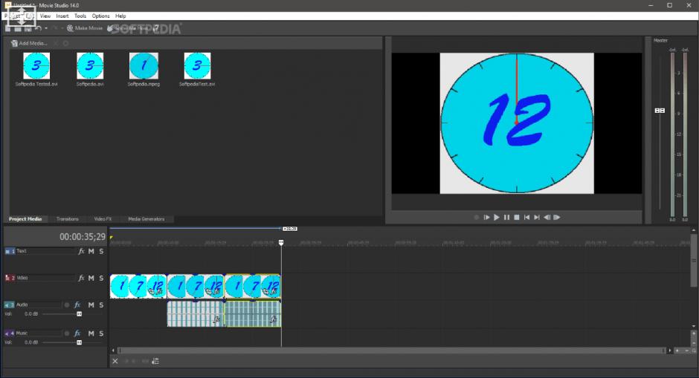Open track FX for the Audio track
The width and height of the screenshot is (699, 378).
(x=77, y=305)
